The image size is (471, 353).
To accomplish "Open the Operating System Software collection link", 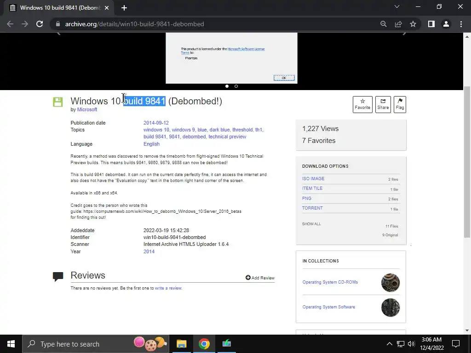I will 328,307.
